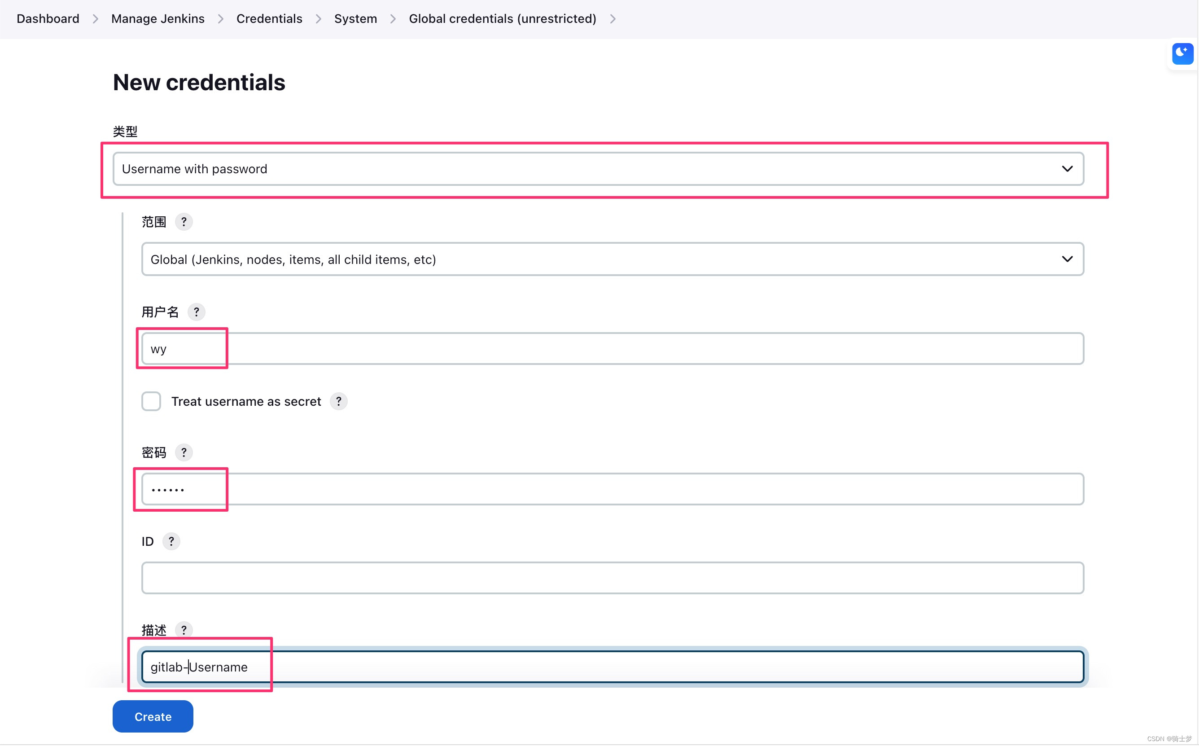Open help for the ID field
1199x746 pixels.
point(171,541)
